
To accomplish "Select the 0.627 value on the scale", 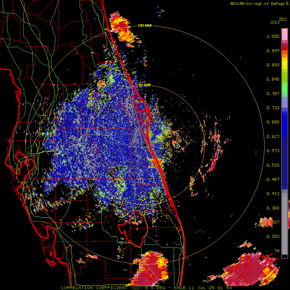I will (x=273, y=137).
